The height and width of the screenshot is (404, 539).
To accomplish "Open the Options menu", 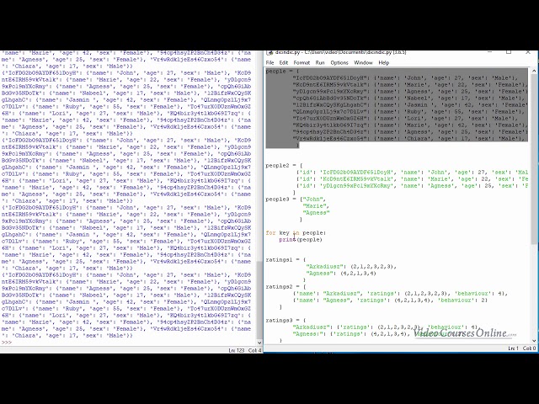I will (x=339, y=62).
